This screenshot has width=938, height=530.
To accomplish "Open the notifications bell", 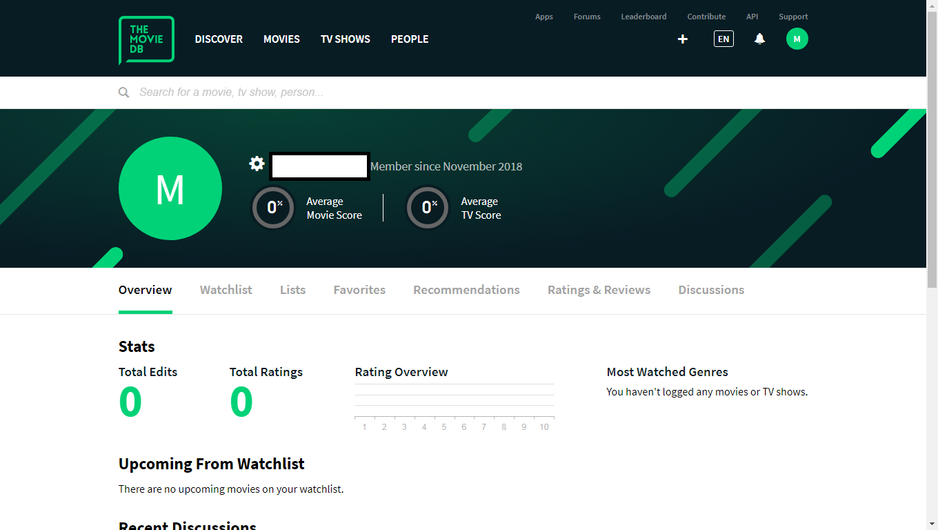I will [x=759, y=39].
